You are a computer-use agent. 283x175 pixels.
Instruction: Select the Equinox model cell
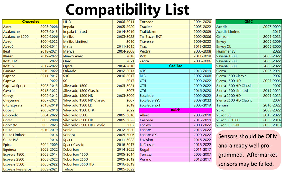pyautogui.click(x=19, y=150)
